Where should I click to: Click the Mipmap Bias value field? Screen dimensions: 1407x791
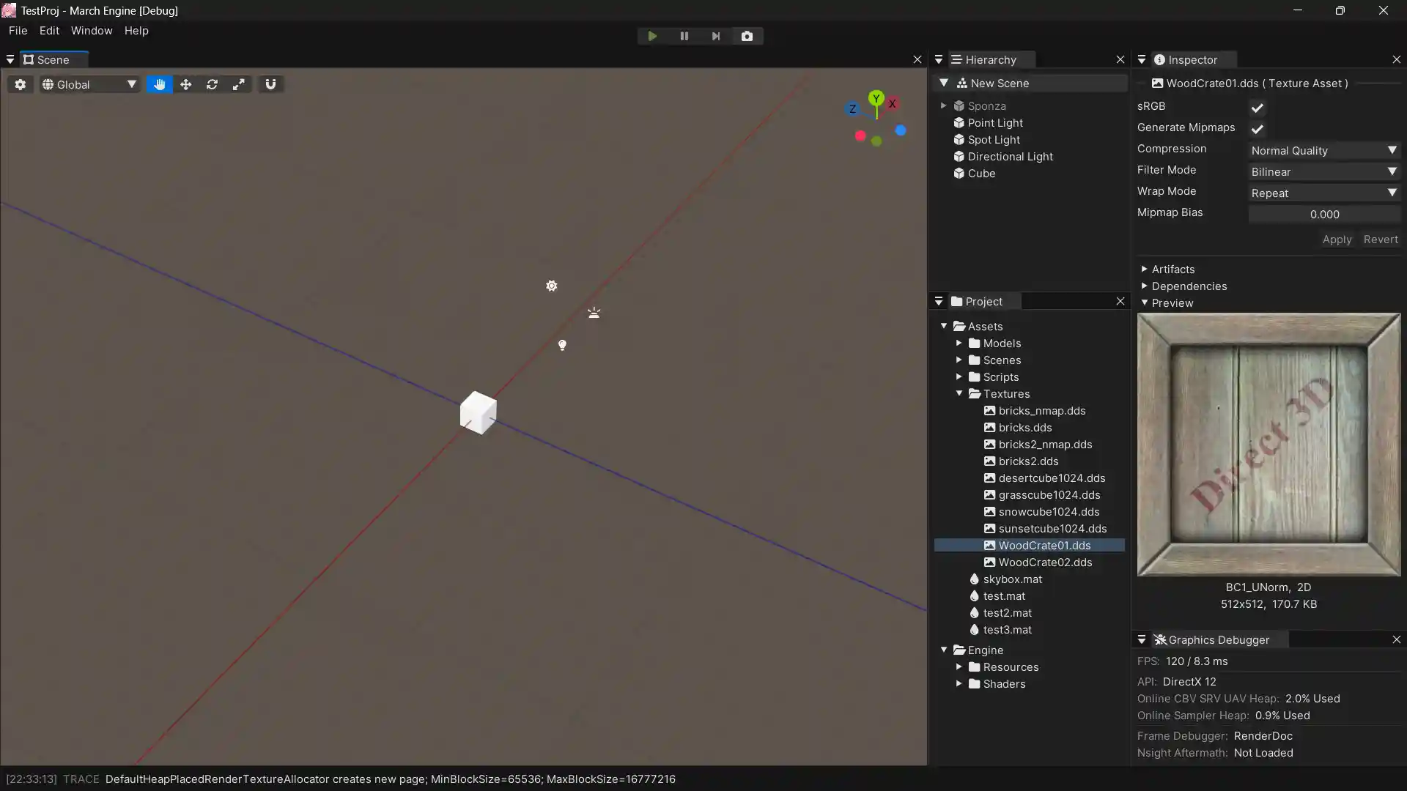click(x=1323, y=214)
